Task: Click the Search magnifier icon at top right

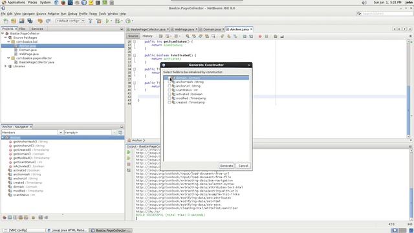Action: [359, 14]
